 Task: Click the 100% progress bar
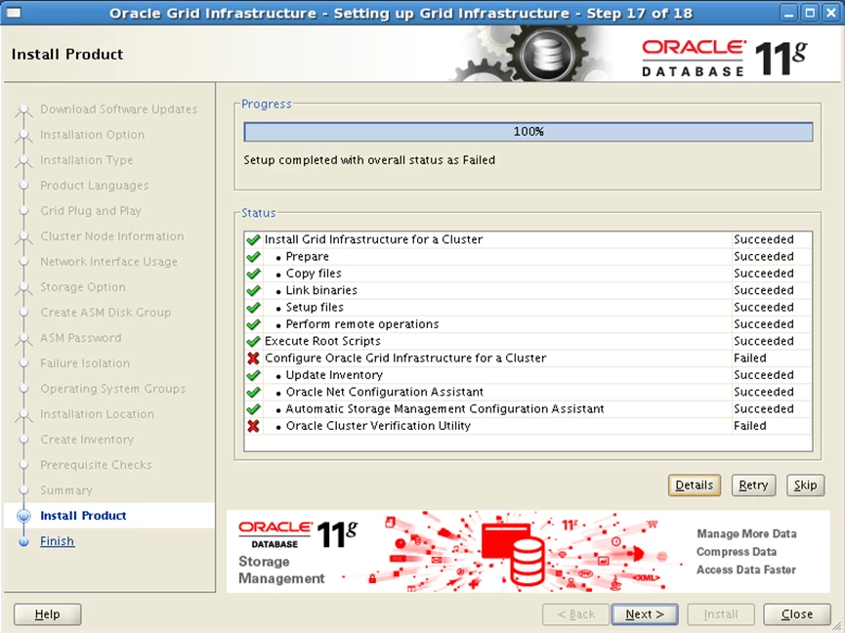[528, 132]
